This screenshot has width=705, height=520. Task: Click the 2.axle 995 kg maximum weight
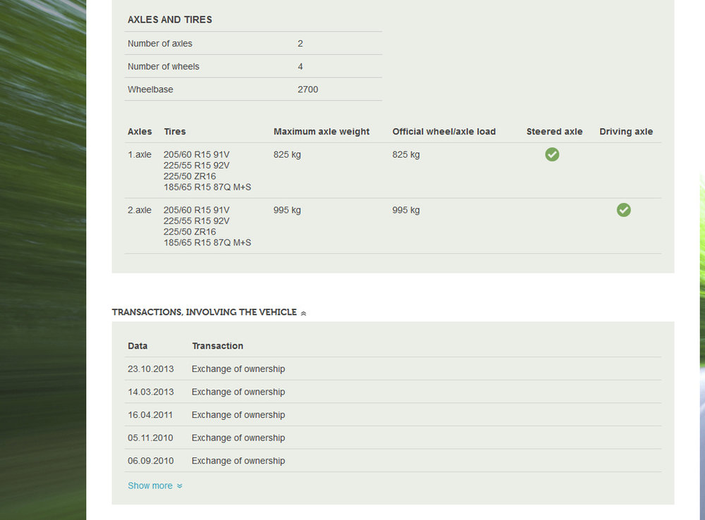pyautogui.click(x=287, y=210)
